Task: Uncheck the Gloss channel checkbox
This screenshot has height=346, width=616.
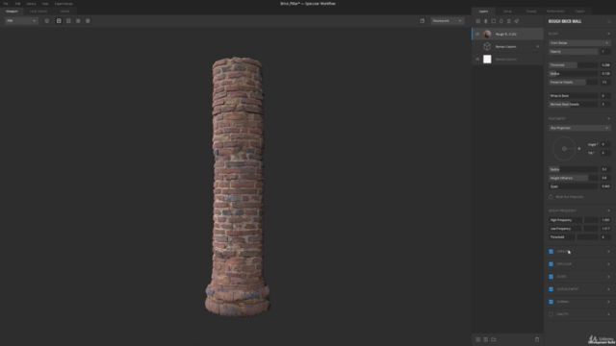Action: point(551,277)
